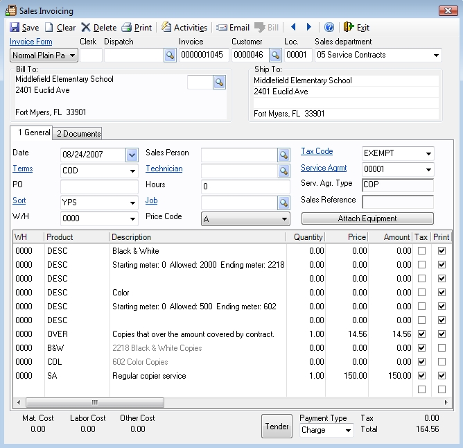
Task: Click the scrollbar left arrow
Action: (19, 402)
